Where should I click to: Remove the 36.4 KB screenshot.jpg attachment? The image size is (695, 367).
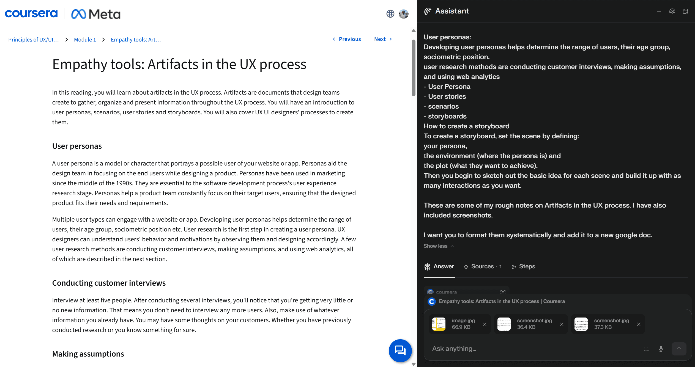[x=562, y=324]
